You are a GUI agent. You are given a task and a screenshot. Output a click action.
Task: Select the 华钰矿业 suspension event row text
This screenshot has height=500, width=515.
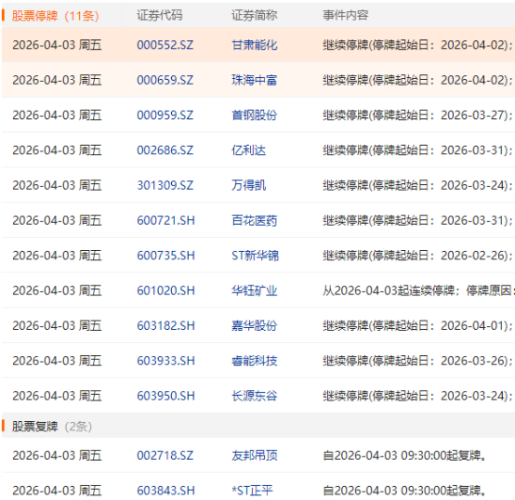coord(418,291)
